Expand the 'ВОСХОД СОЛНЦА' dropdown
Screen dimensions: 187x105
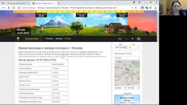33,39
